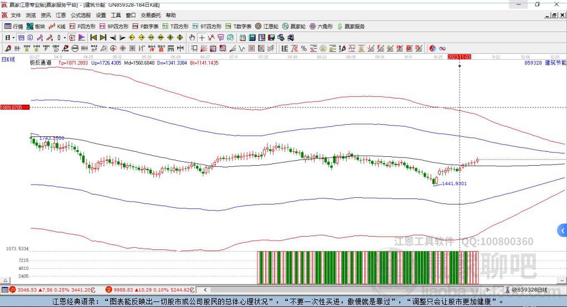Toggle the 极反通道 indicator button
This screenshot has height=307, width=567.
point(40,63)
